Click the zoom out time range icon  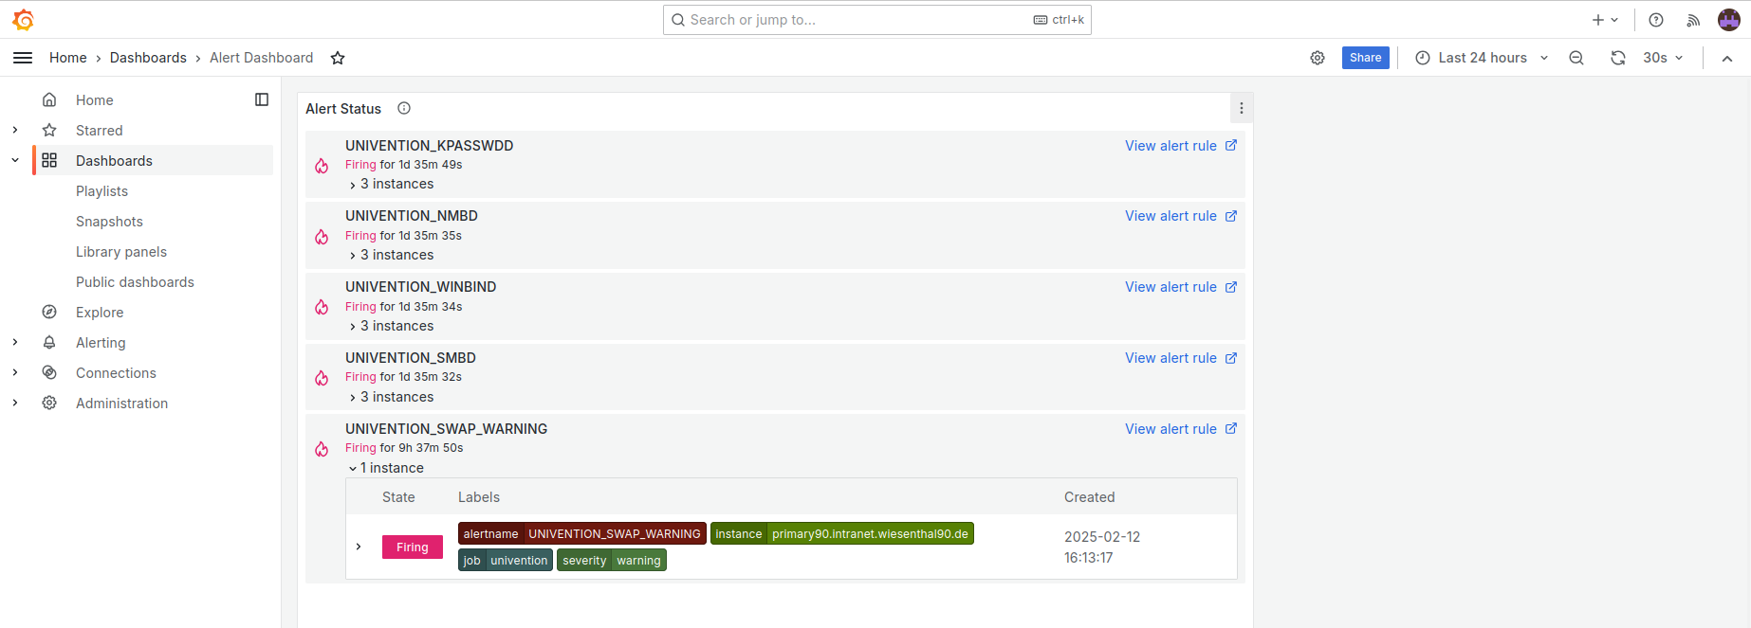tap(1576, 58)
